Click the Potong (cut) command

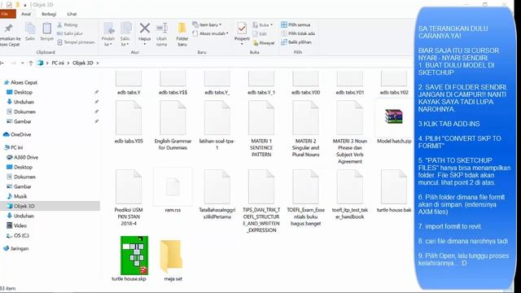[x=67, y=25]
